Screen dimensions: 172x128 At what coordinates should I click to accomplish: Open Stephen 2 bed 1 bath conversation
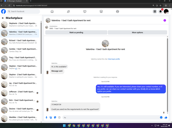20,76
